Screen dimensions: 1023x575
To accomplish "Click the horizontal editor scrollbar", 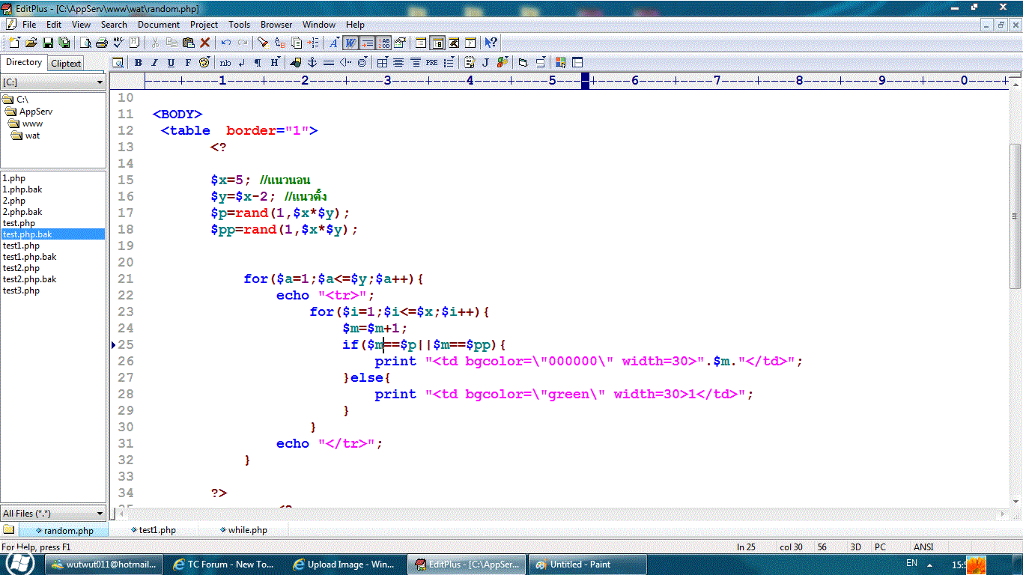I will point(562,514).
